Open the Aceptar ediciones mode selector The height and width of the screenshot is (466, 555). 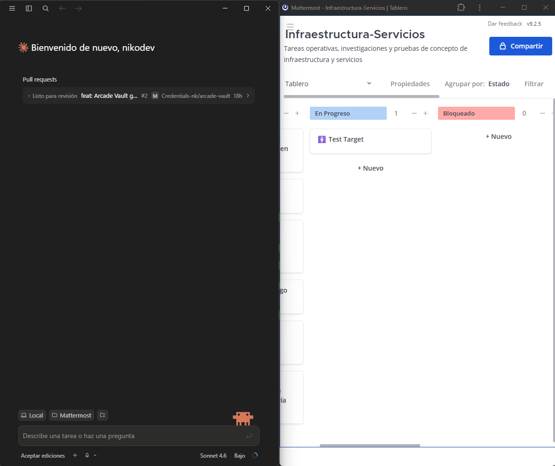(43, 456)
